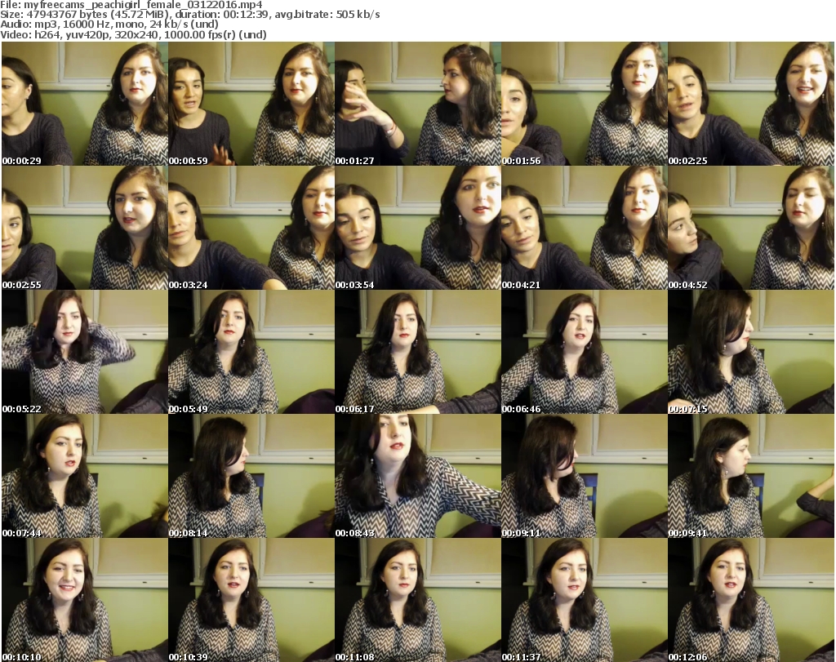Open the thumbnail stamped 00:04:21
This screenshot has height=662, width=836.
pyautogui.click(x=585, y=228)
